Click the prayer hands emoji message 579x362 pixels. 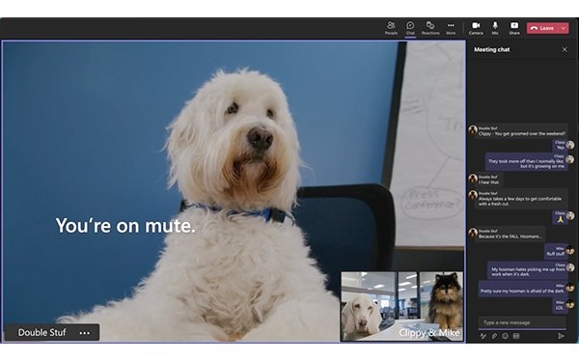tap(560, 217)
